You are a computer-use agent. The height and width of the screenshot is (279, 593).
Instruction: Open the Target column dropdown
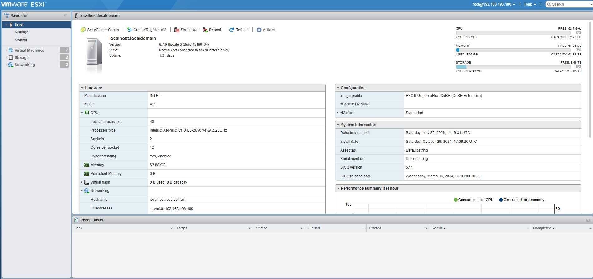249,228
